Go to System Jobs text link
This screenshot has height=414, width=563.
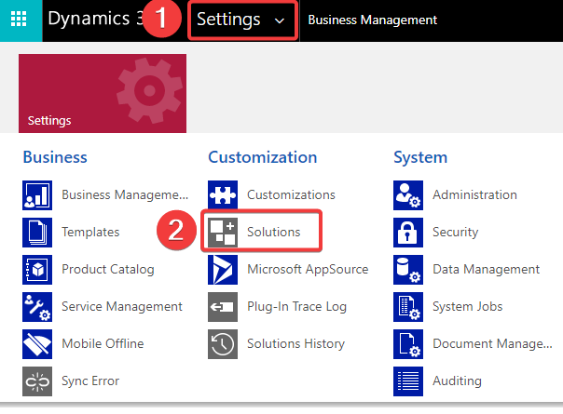[x=468, y=307]
